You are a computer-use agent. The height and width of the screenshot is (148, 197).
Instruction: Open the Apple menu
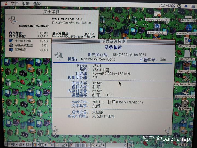pos(6,4)
